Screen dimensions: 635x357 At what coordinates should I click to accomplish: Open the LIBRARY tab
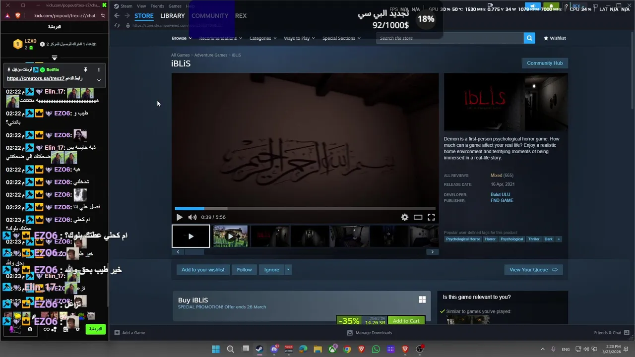(x=172, y=16)
